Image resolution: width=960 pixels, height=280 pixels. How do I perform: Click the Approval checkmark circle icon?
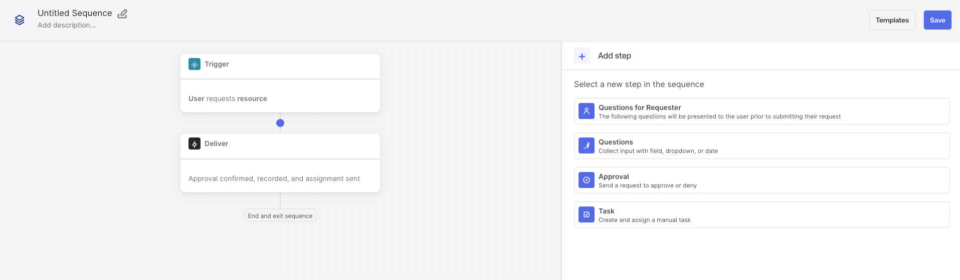click(587, 180)
